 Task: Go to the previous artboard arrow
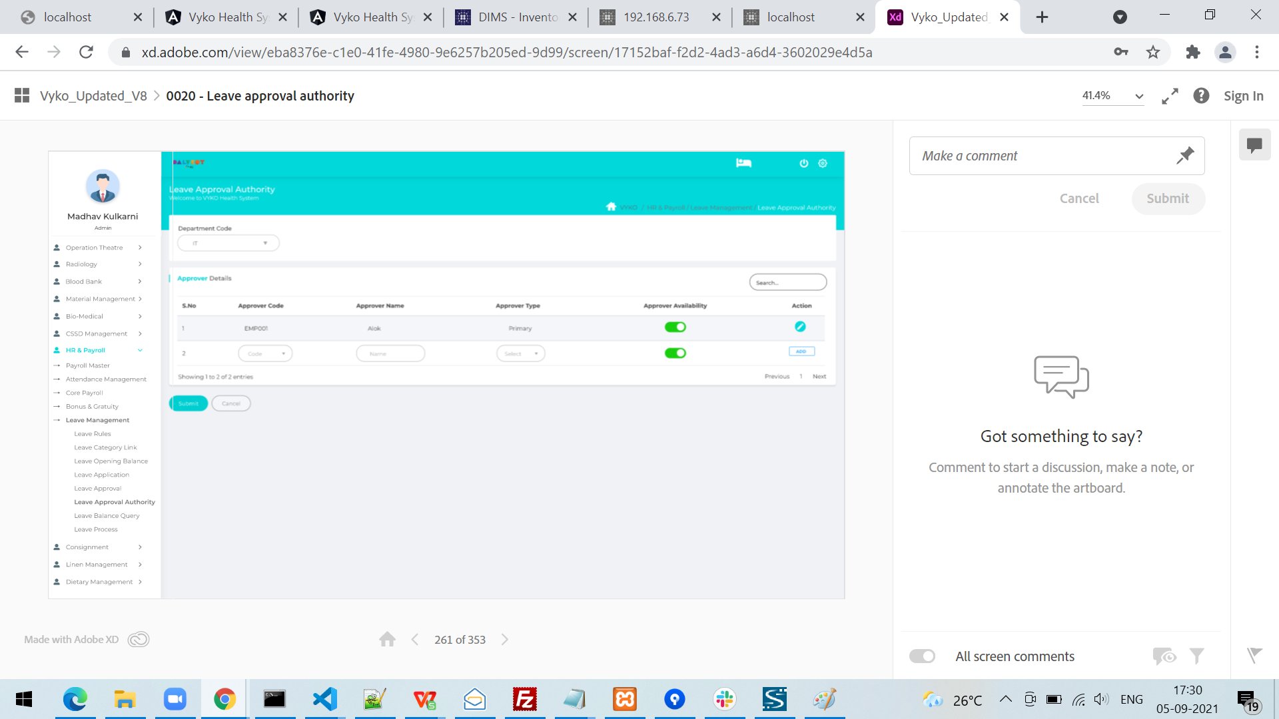pos(415,640)
